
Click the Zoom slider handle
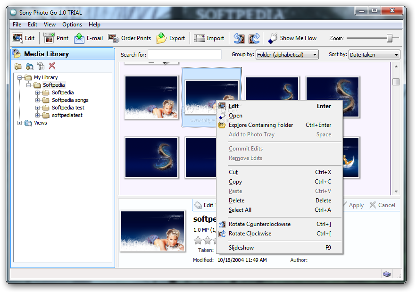point(390,38)
